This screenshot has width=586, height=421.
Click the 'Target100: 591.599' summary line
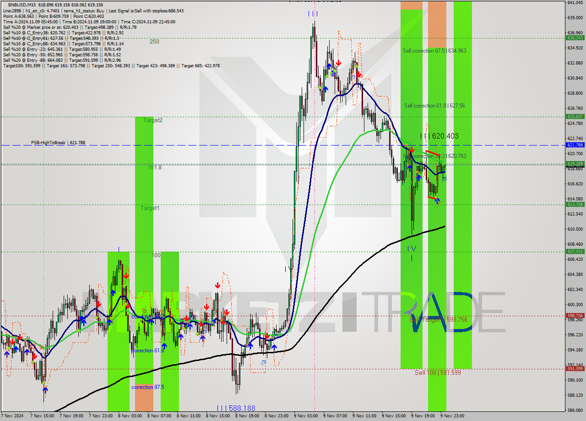[x=111, y=65]
